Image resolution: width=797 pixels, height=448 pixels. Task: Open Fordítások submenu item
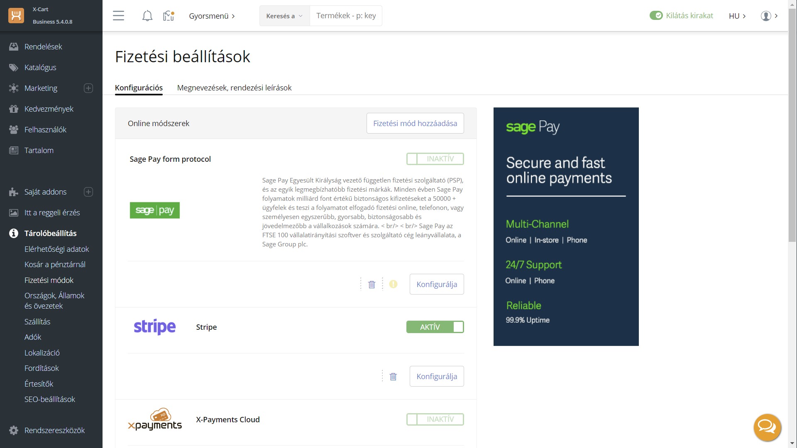42,368
